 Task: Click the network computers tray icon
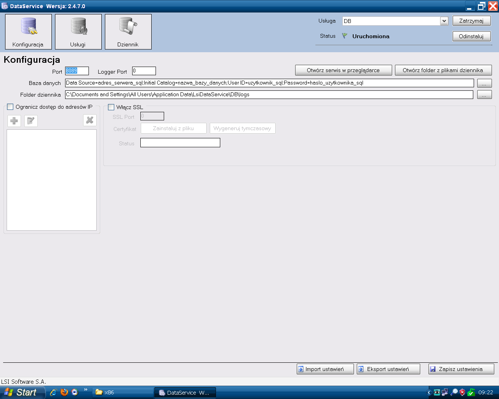[x=446, y=392]
